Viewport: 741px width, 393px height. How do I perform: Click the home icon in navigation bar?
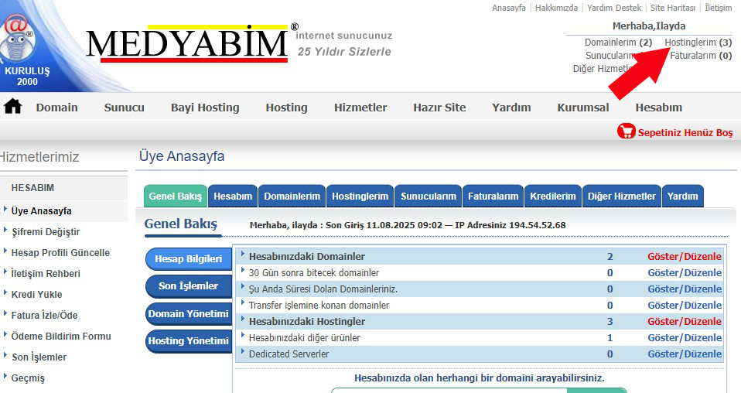(x=12, y=107)
